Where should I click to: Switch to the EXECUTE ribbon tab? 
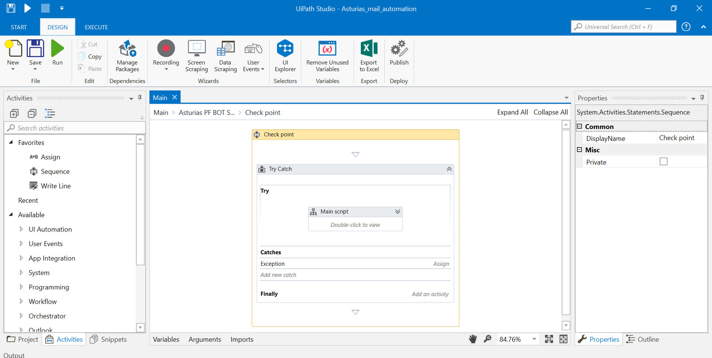96,27
